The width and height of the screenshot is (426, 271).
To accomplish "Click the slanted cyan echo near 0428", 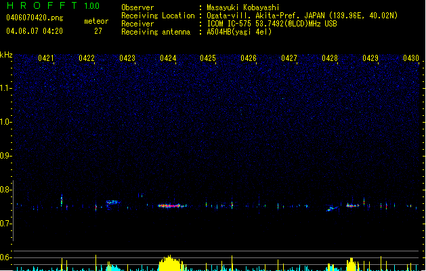I will pos(333,209).
